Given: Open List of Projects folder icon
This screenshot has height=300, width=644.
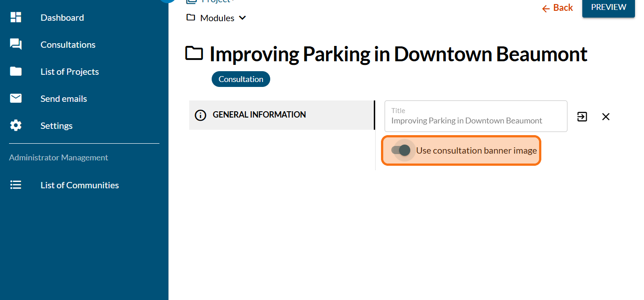Looking at the screenshot, I should [x=16, y=72].
